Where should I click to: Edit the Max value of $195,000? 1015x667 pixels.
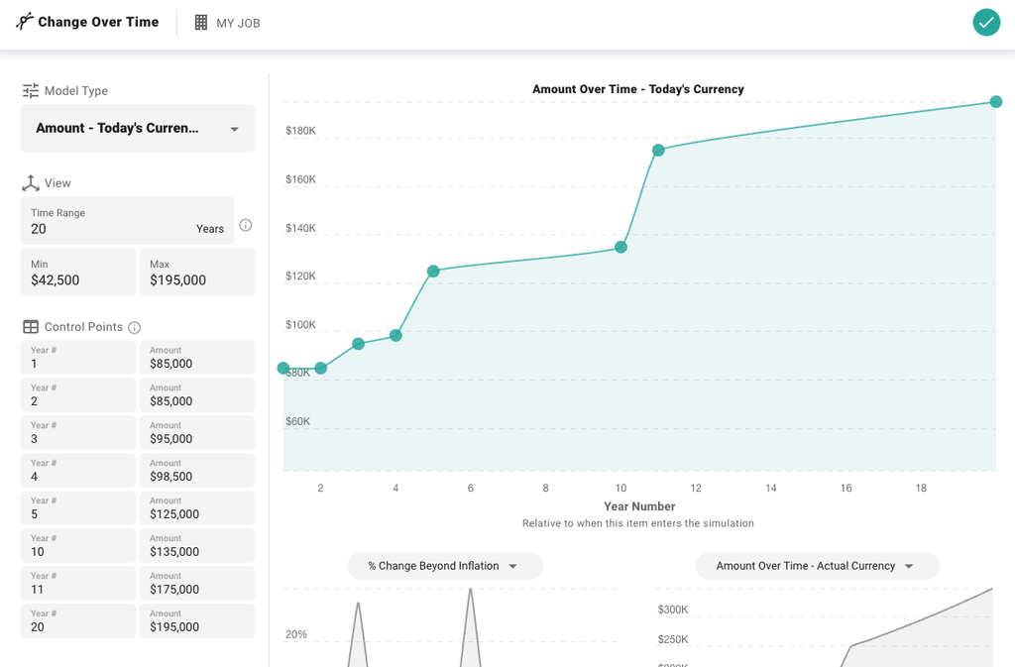196,272
